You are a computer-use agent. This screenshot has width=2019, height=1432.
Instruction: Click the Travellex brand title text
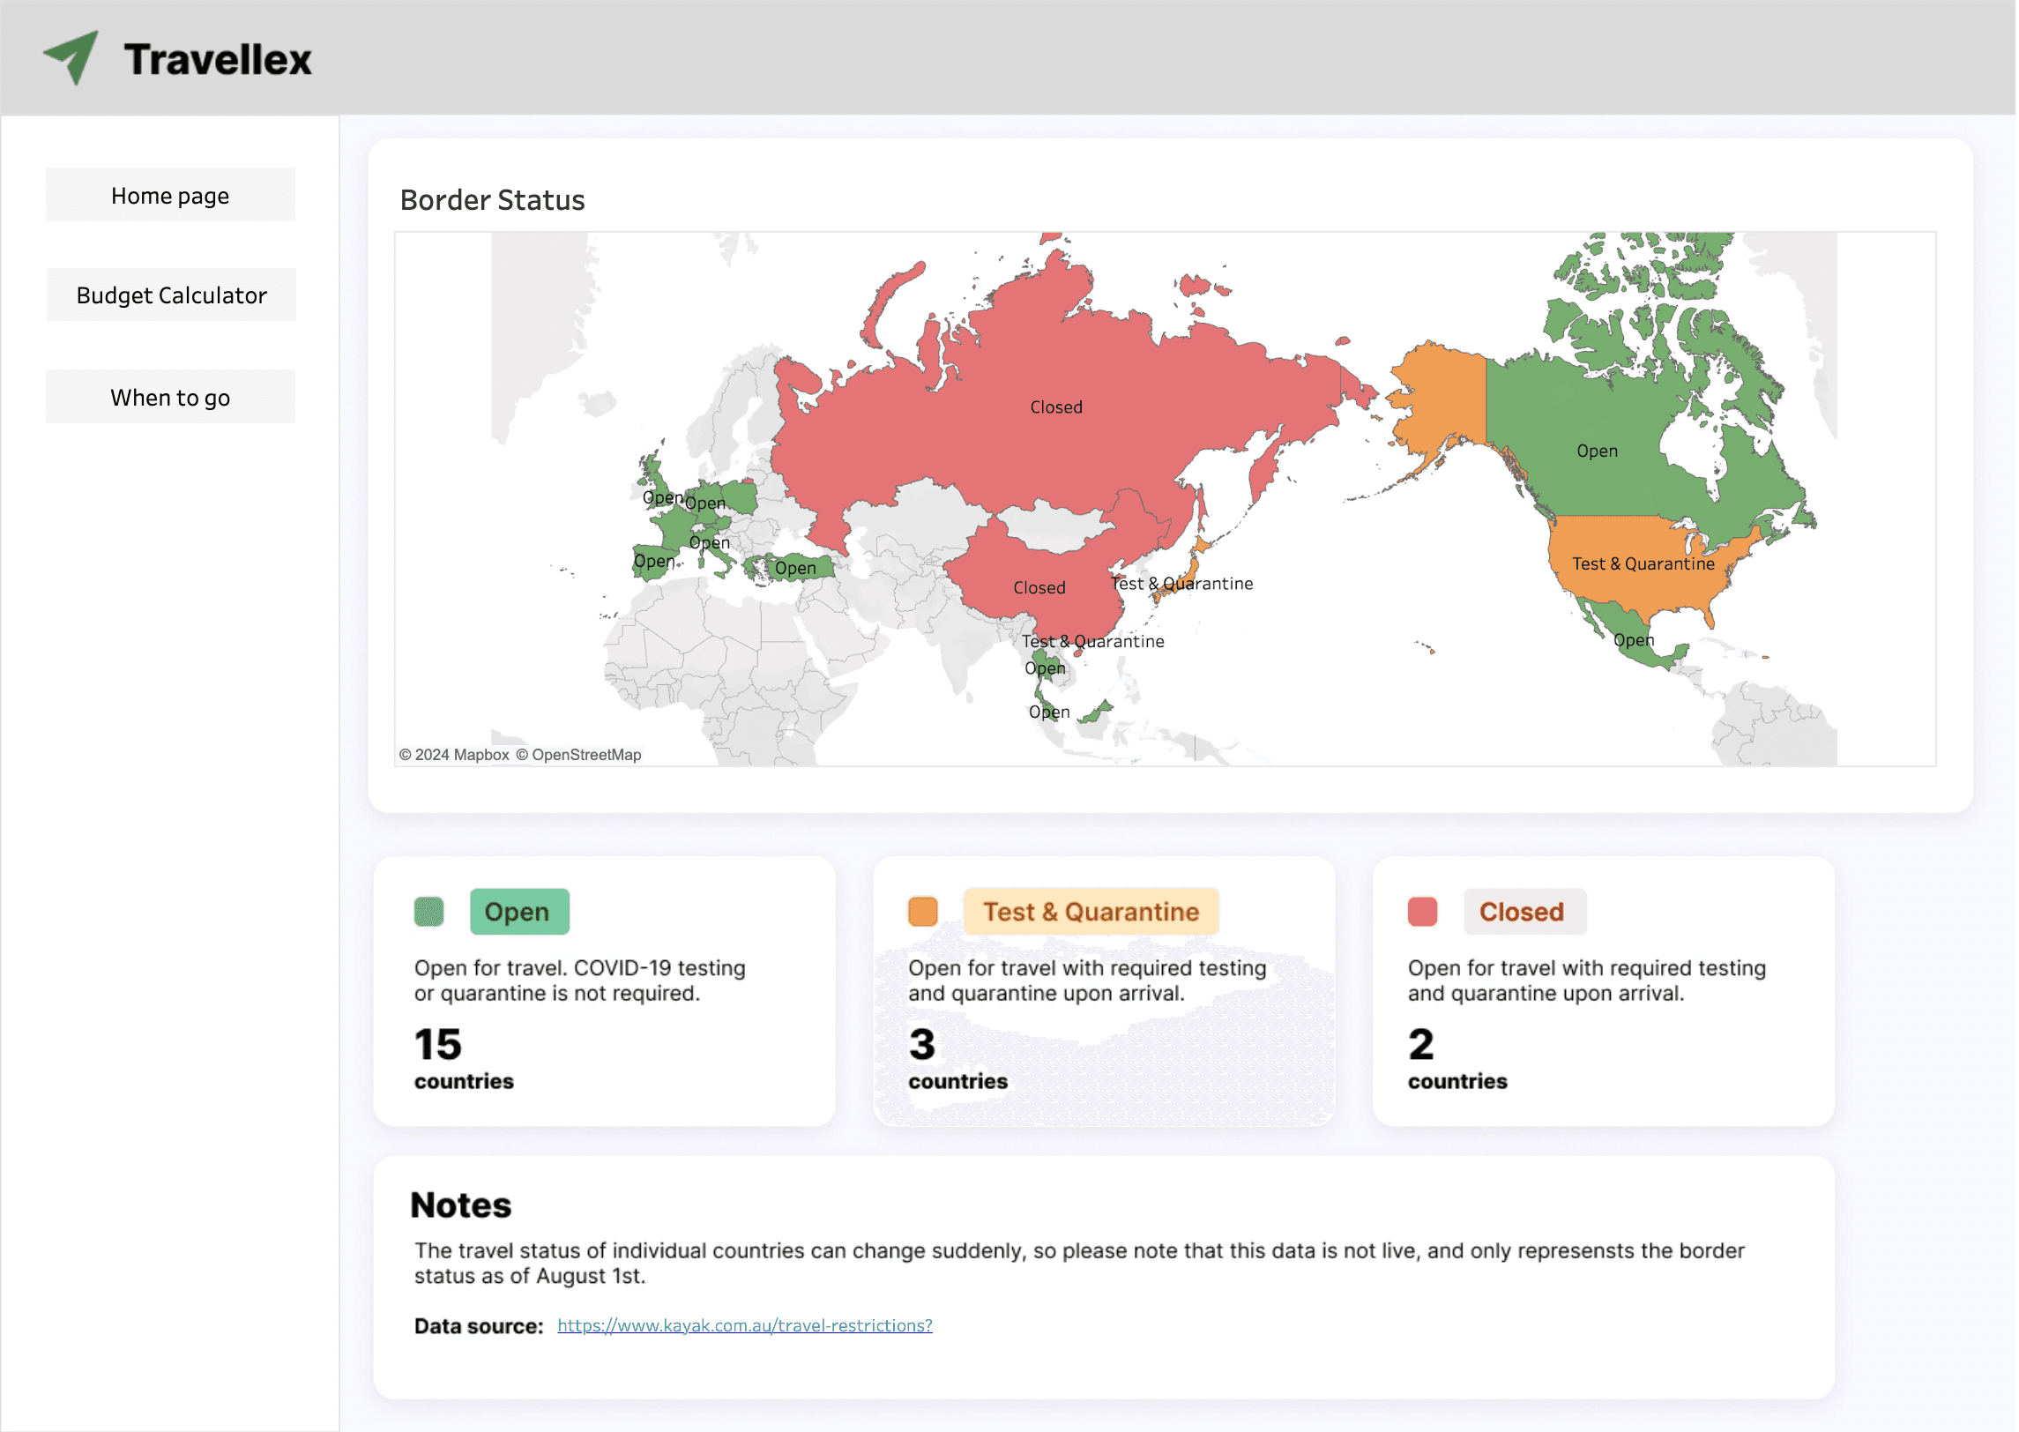coord(218,59)
